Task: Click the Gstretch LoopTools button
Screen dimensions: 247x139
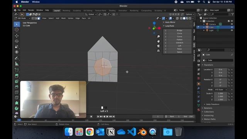Action: tap(179, 43)
